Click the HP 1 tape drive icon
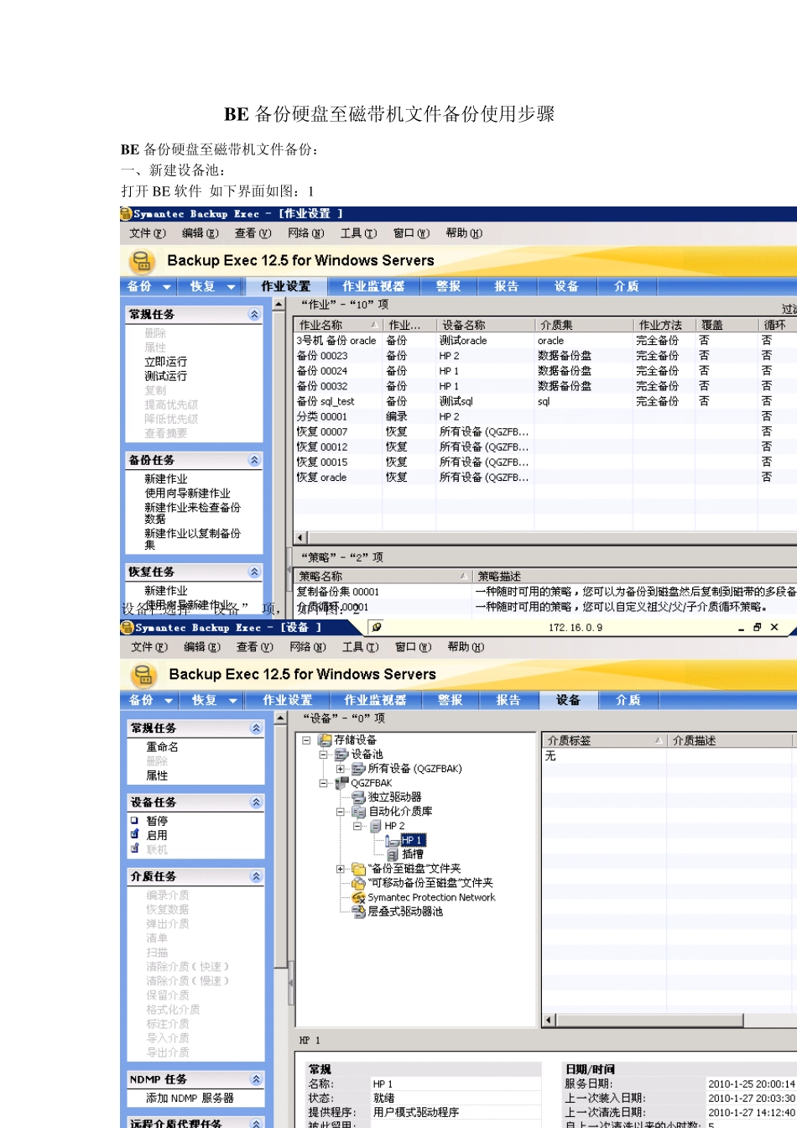797x1128 pixels. pos(393,840)
